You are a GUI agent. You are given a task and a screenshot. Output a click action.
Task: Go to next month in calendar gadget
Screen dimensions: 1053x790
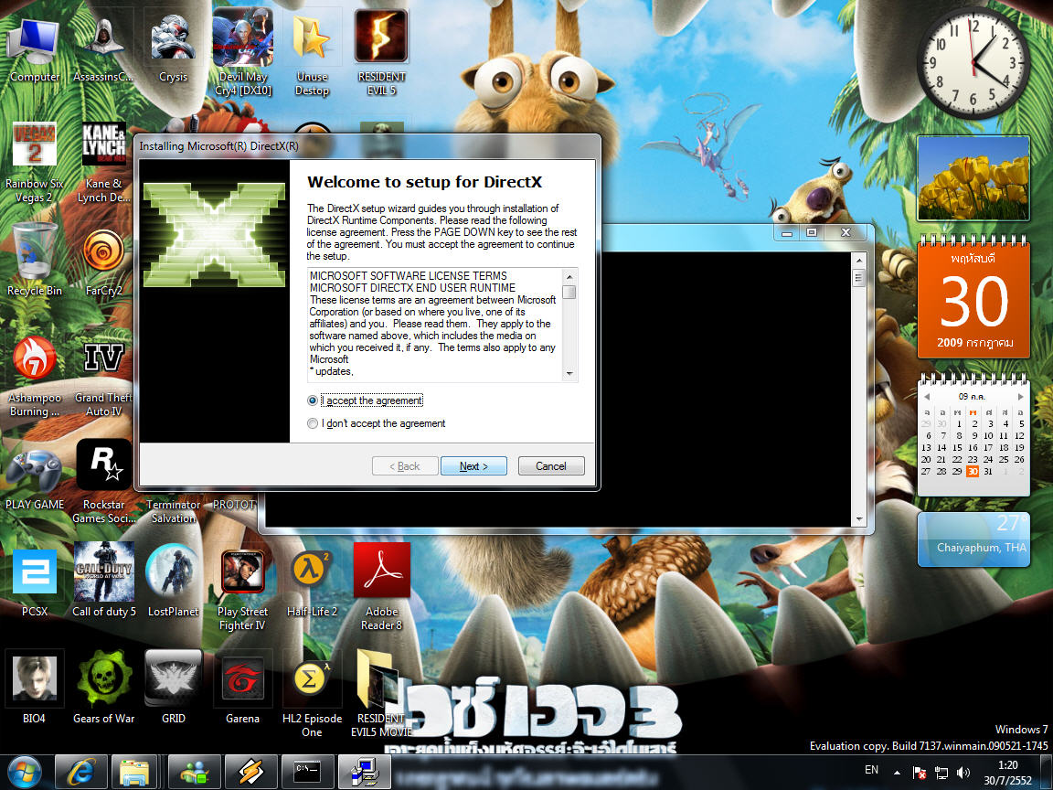(x=1021, y=396)
